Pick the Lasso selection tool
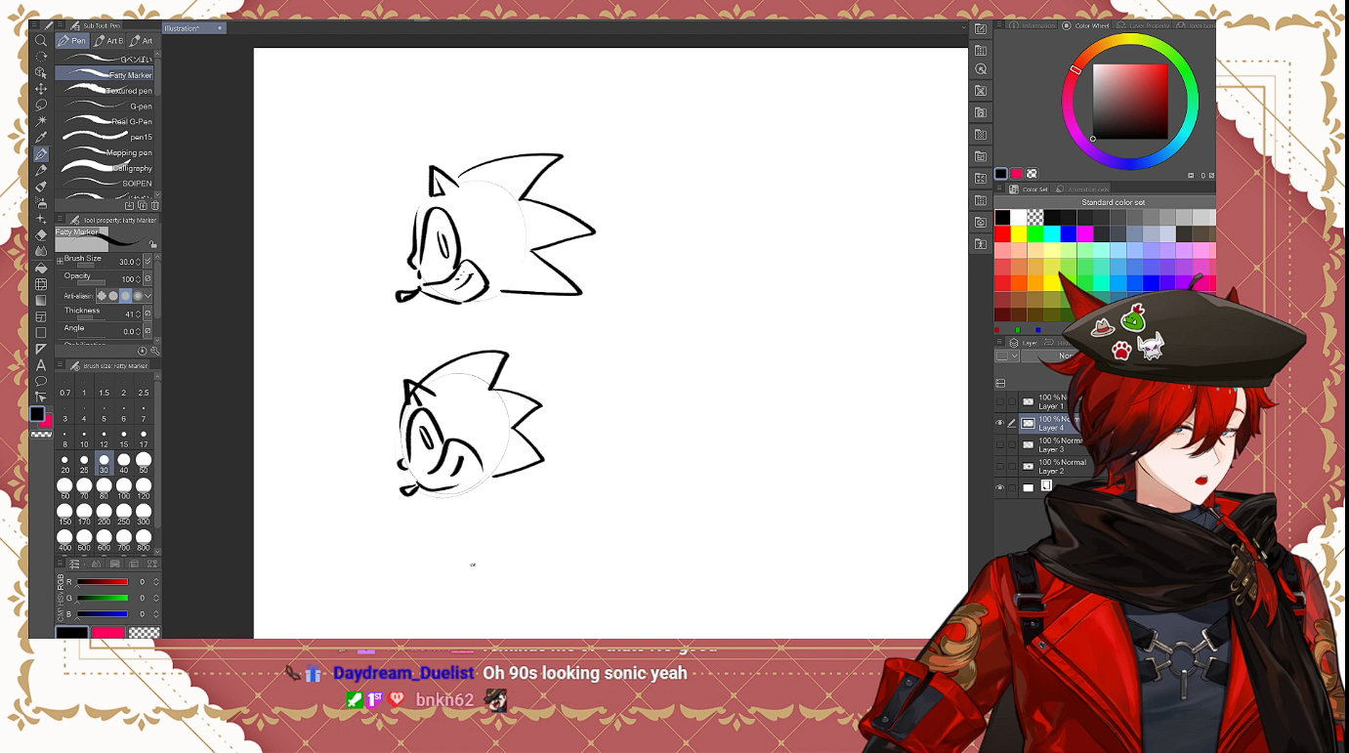 (41, 105)
